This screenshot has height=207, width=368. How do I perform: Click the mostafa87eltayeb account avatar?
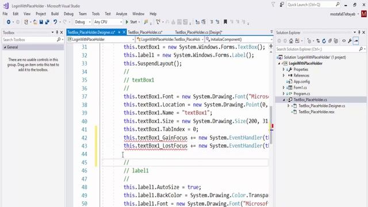pyautogui.click(x=364, y=14)
